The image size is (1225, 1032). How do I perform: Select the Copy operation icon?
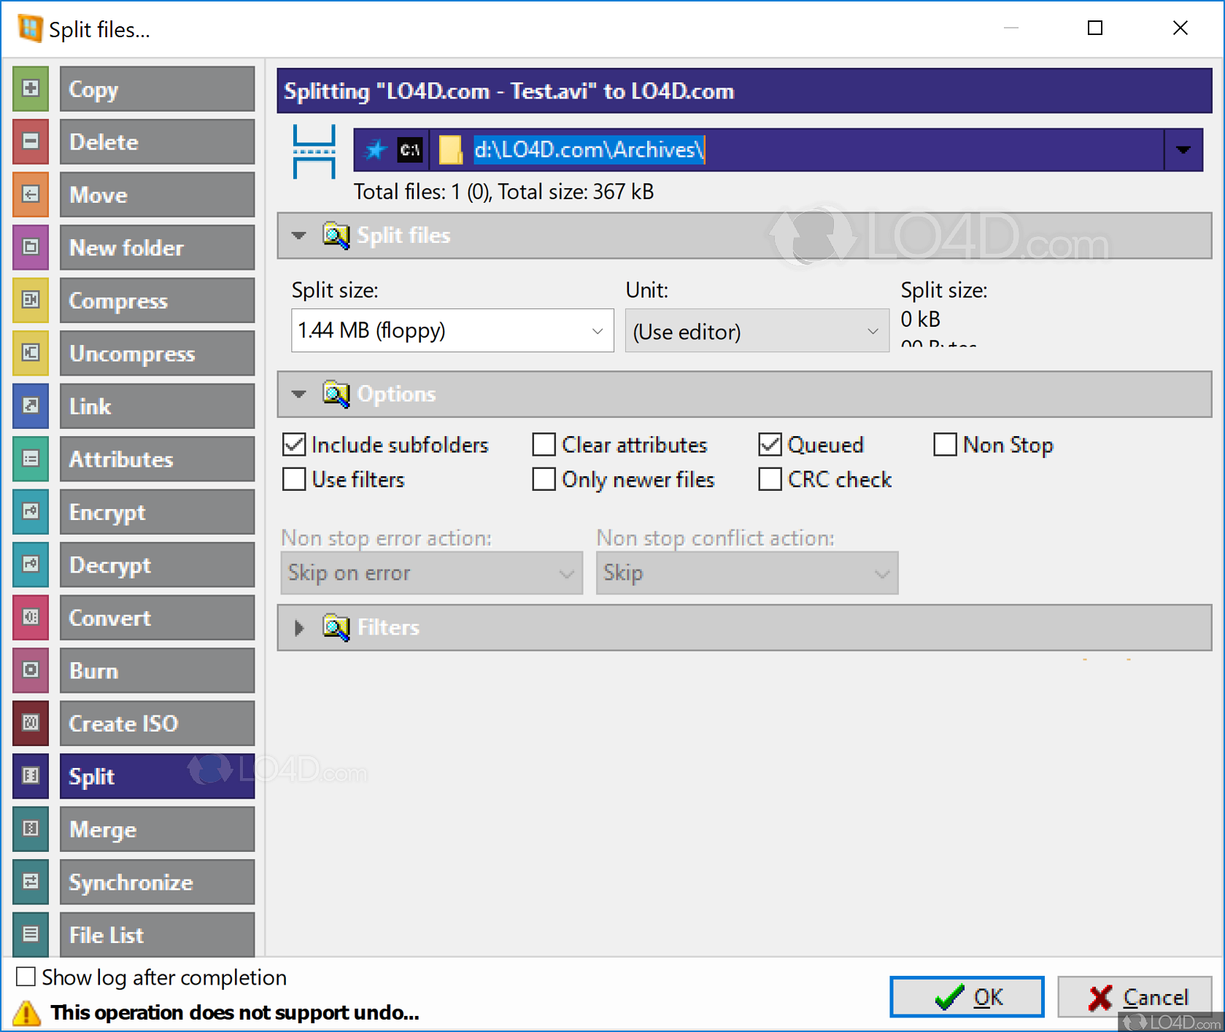30,88
